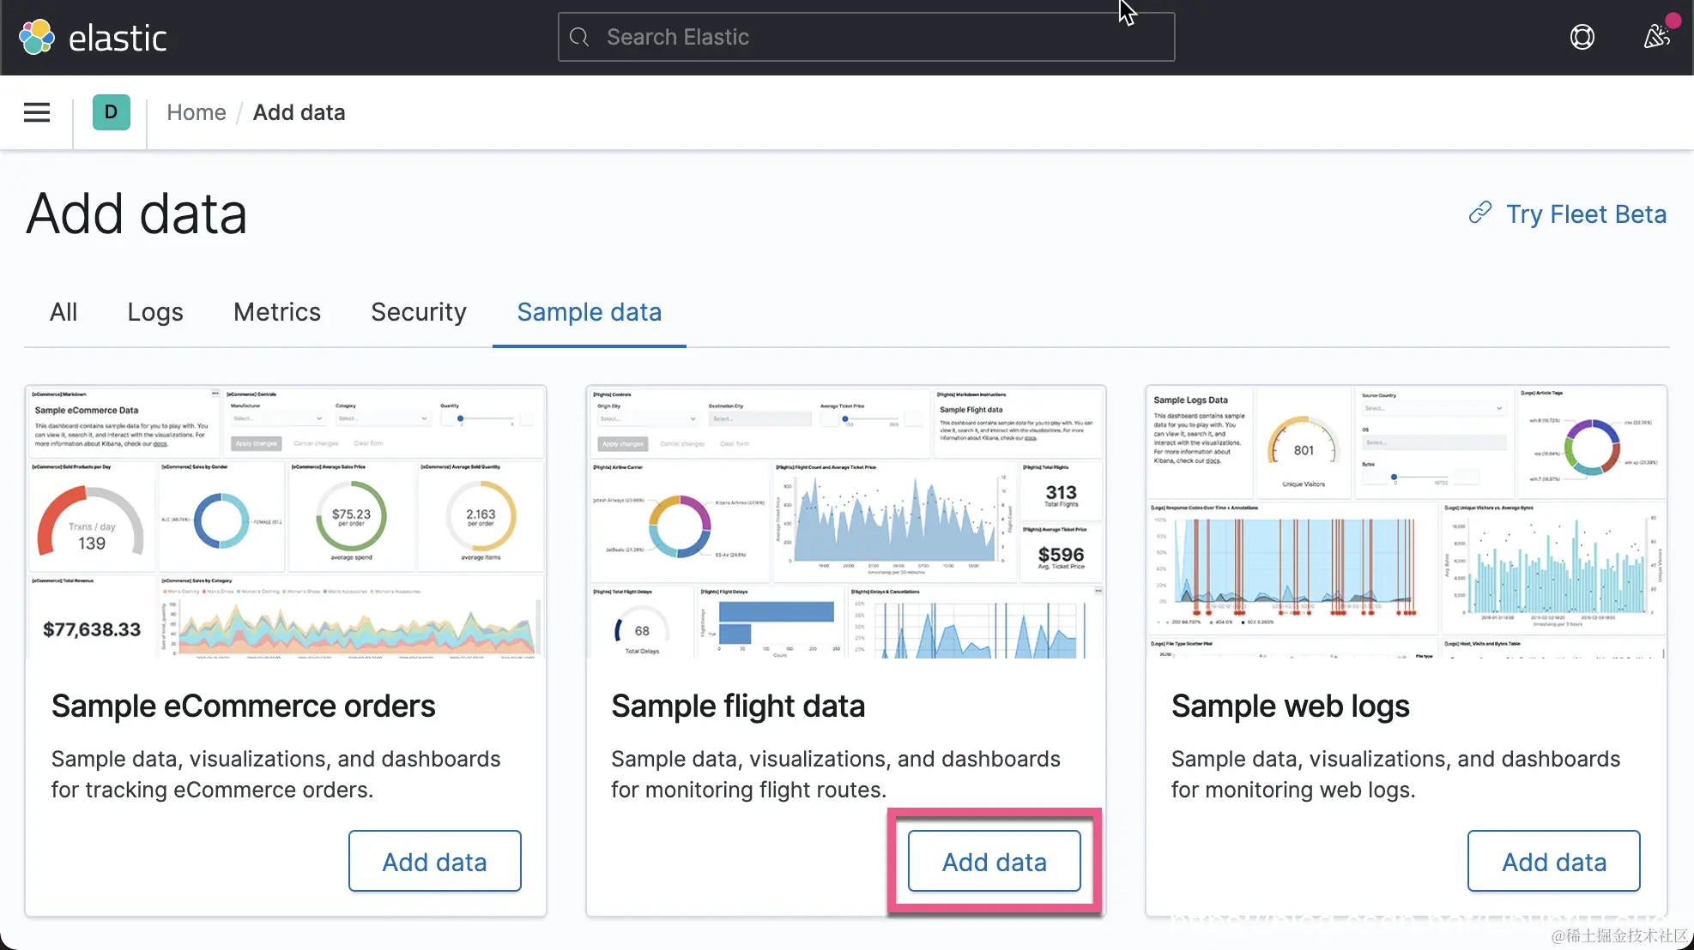This screenshot has height=950, width=1694.
Task: Switch to the Logs tab
Action: tap(155, 312)
